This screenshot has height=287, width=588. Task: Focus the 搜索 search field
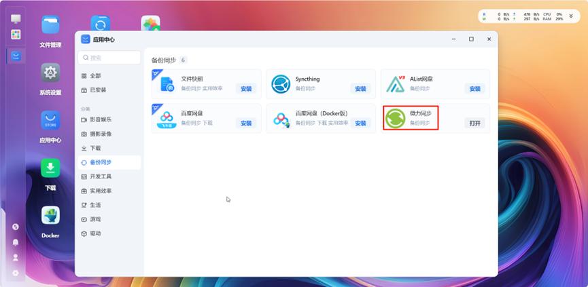click(x=109, y=58)
